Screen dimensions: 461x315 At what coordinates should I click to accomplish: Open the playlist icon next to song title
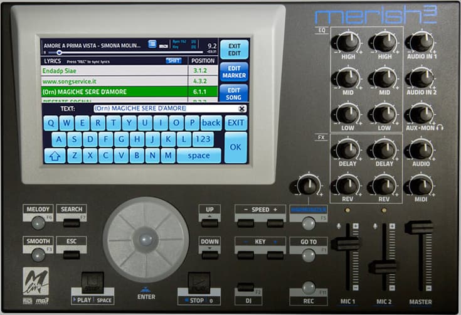(x=152, y=44)
